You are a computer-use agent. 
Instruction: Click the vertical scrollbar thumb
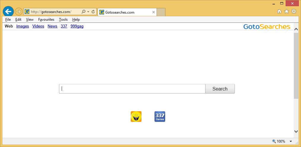(296, 66)
